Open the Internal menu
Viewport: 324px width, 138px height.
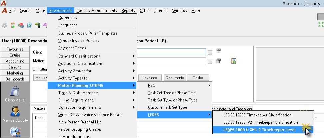point(161,11)
